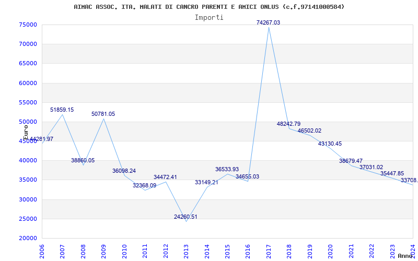Screen dimensions: 418x261
Task: Click the x-axis year 2011
Action: coord(145,251)
